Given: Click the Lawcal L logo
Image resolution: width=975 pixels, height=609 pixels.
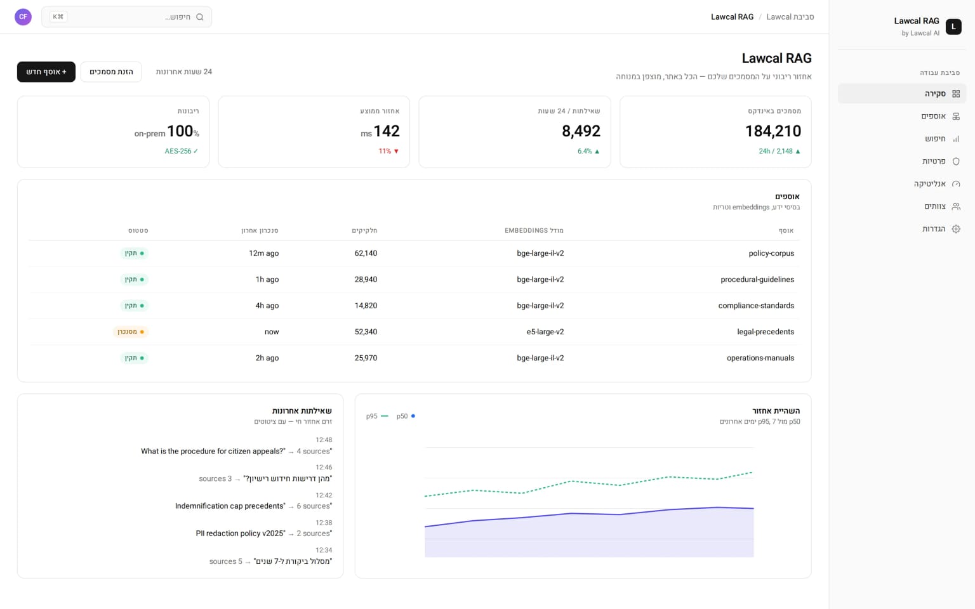Looking at the screenshot, I should tap(953, 27).
